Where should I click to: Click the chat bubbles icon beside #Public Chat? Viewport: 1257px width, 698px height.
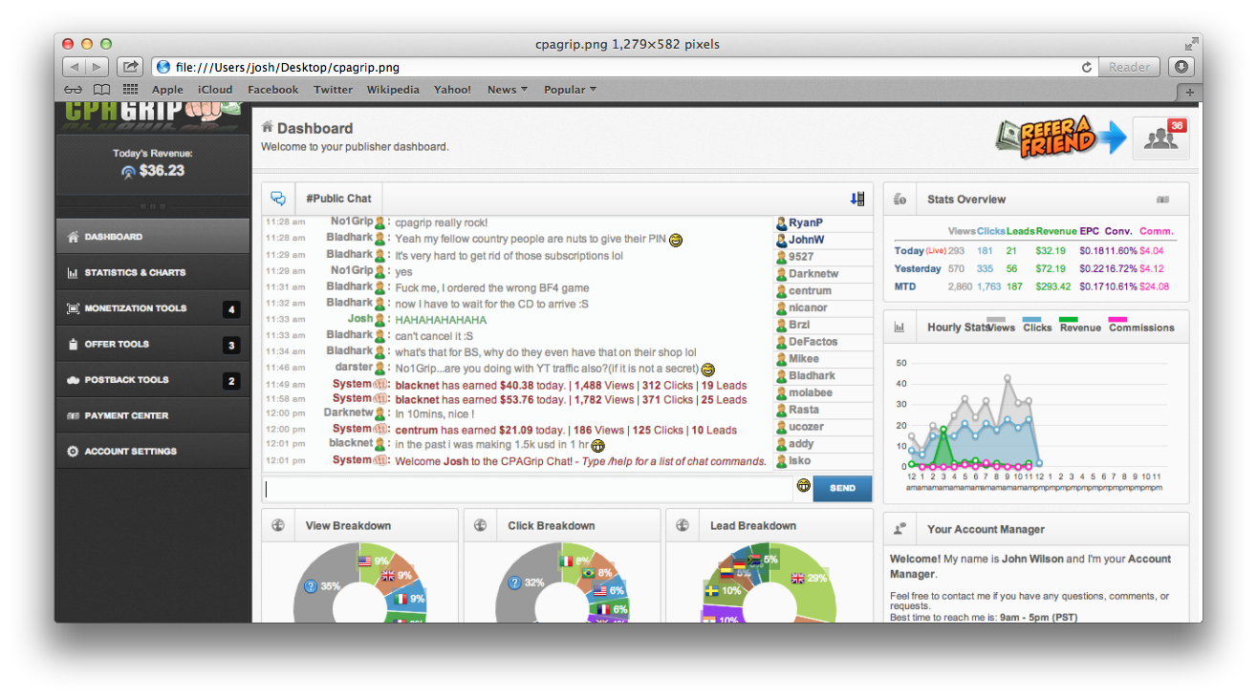click(x=278, y=199)
